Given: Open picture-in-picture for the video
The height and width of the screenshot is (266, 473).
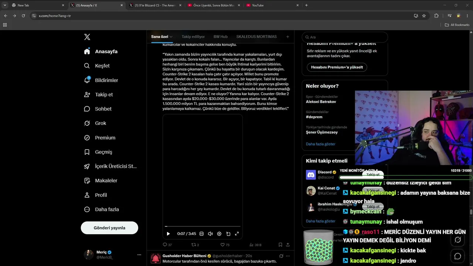Looking at the screenshot, I should click(228, 233).
